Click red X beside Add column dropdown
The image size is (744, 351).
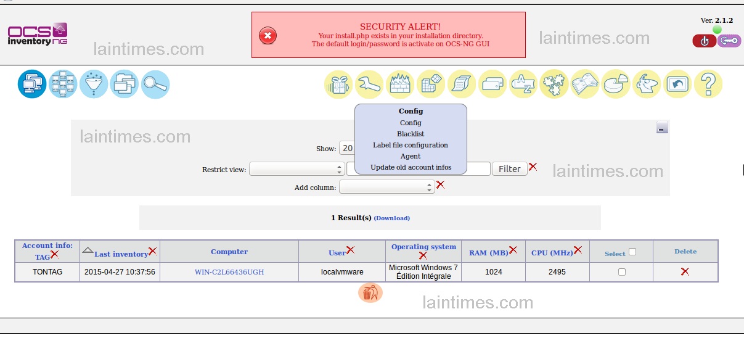coord(440,184)
